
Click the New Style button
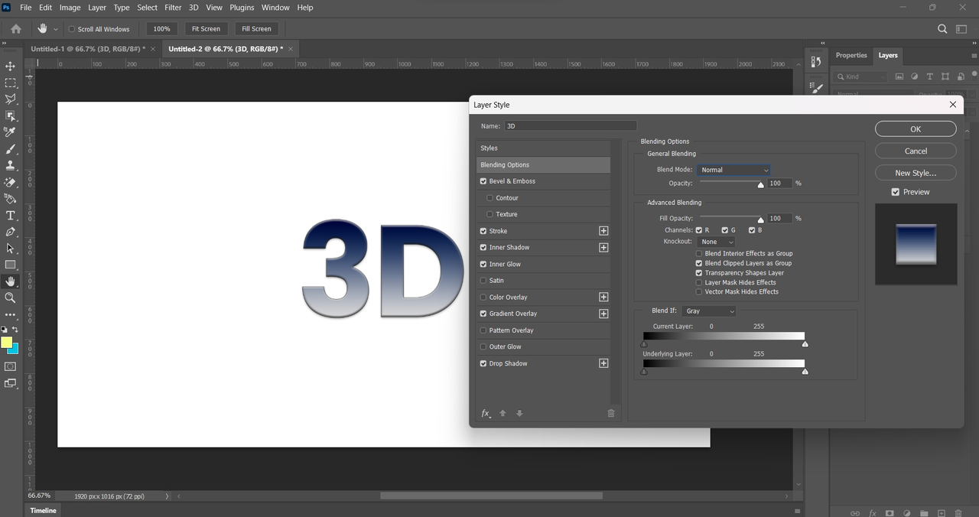coord(916,173)
